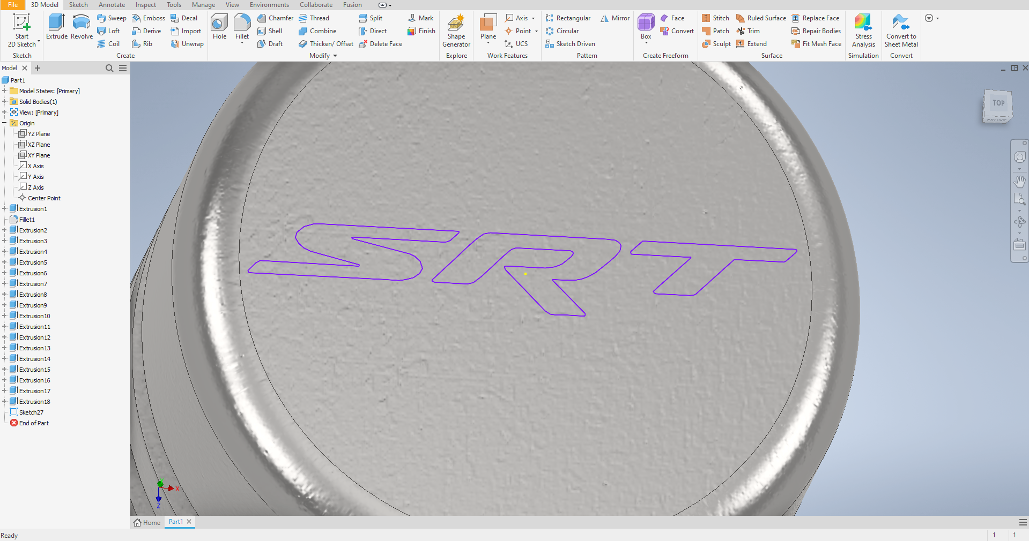The width and height of the screenshot is (1029, 541).
Task: Activate the Mirror tool
Action: [615, 18]
